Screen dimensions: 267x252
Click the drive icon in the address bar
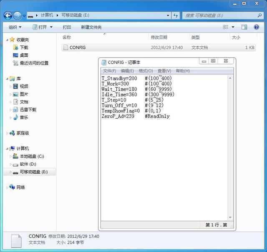[x=30, y=16]
